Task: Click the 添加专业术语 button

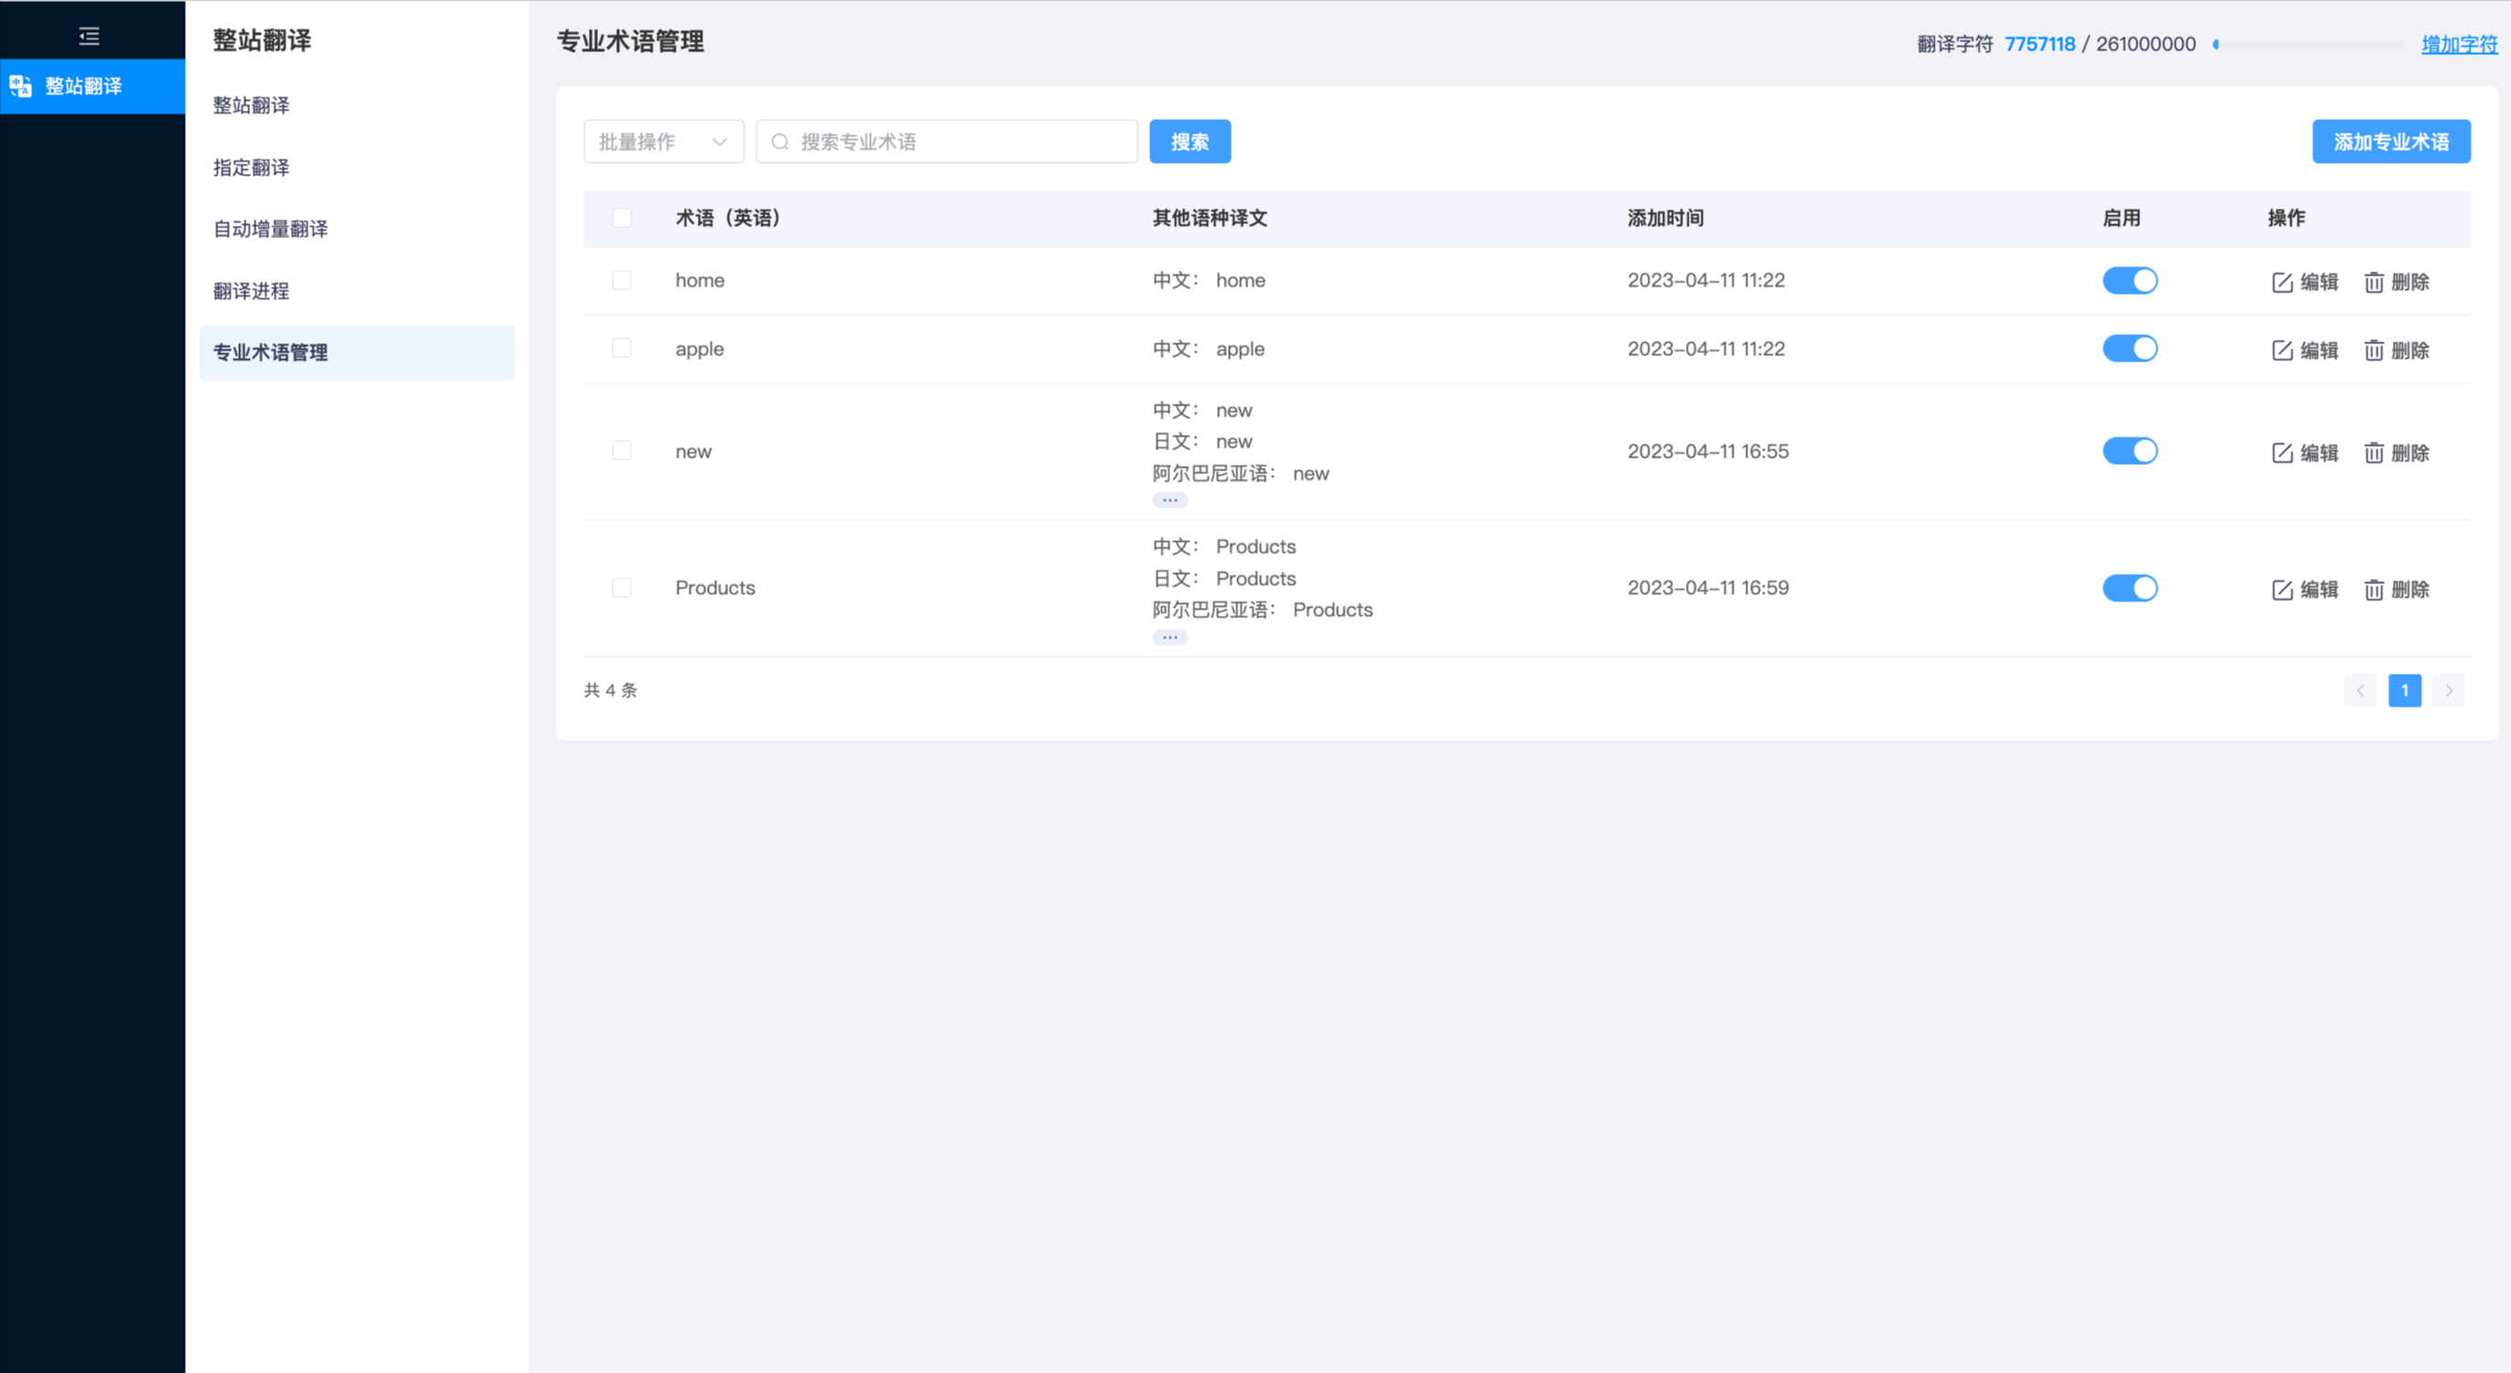Action: coord(2390,141)
